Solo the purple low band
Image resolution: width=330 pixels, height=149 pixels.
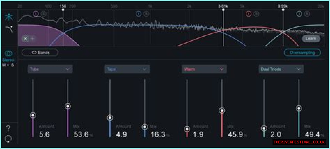(x=44, y=14)
